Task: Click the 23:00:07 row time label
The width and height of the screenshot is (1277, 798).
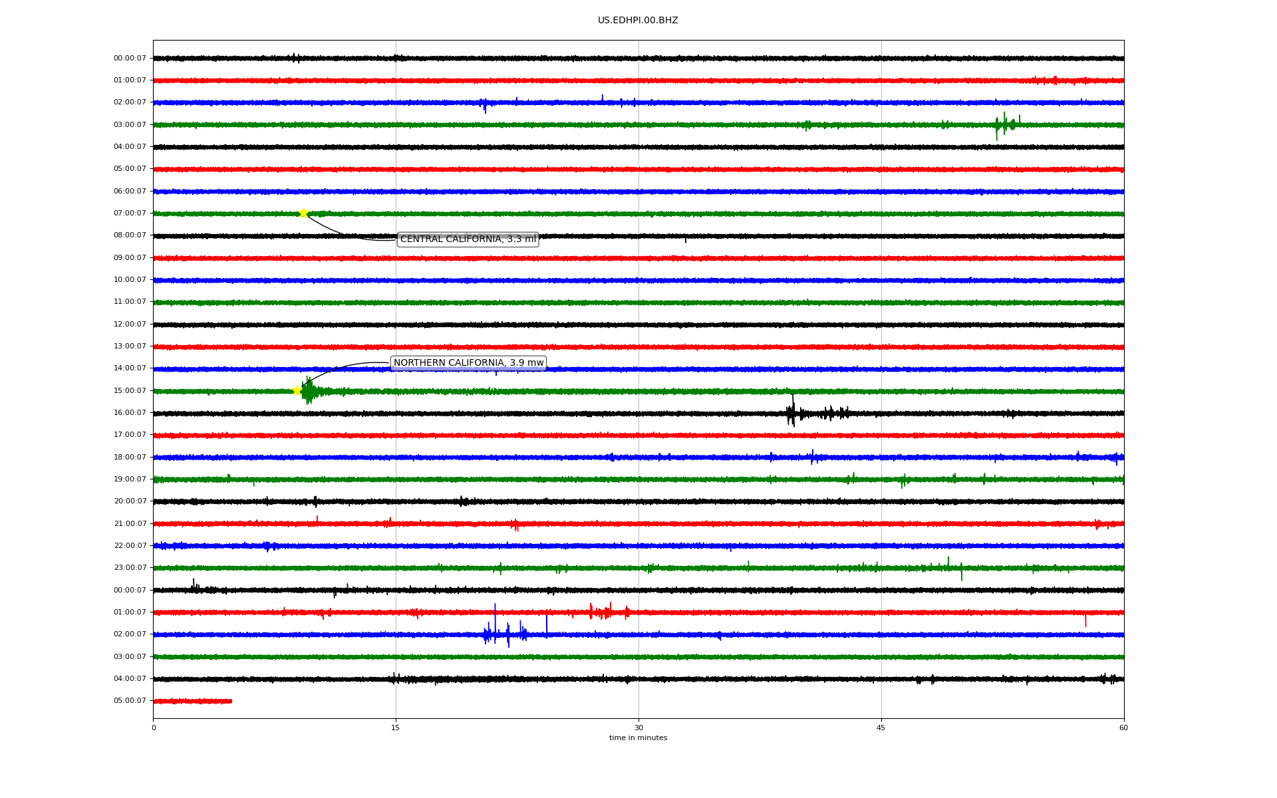Action: 130,568
